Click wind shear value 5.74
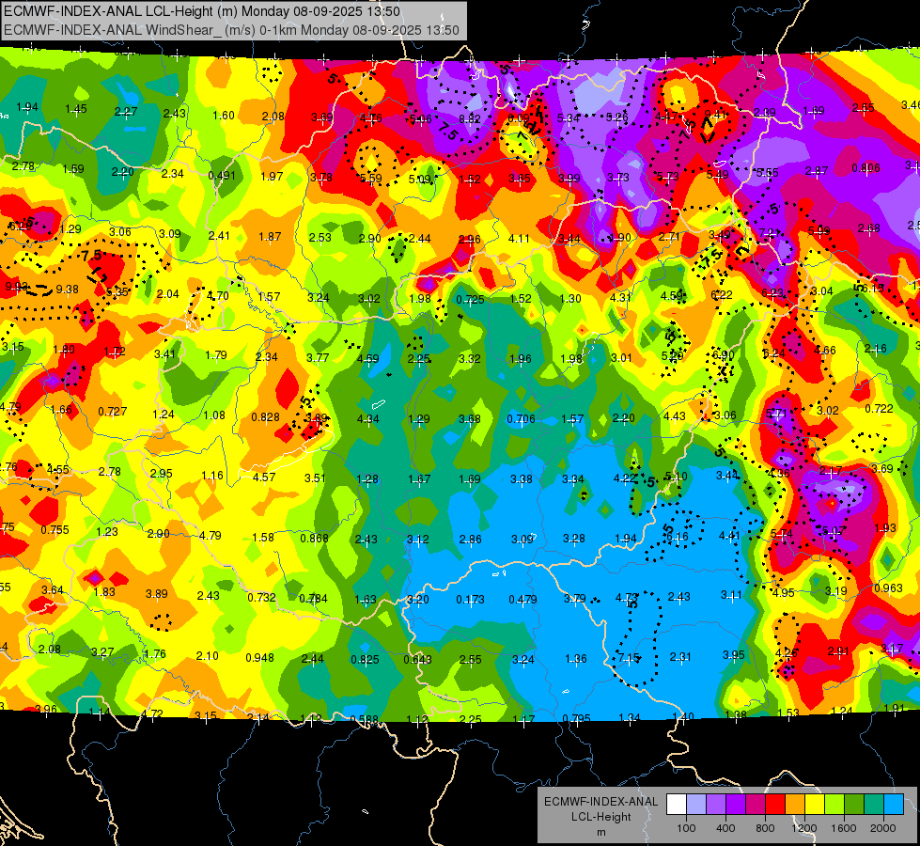The image size is (920, 846). coord(782,534)
